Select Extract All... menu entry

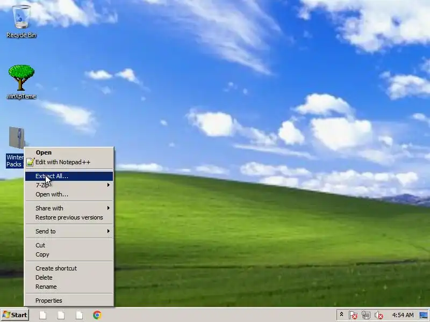pyautogui.click(x=69, y=176)
